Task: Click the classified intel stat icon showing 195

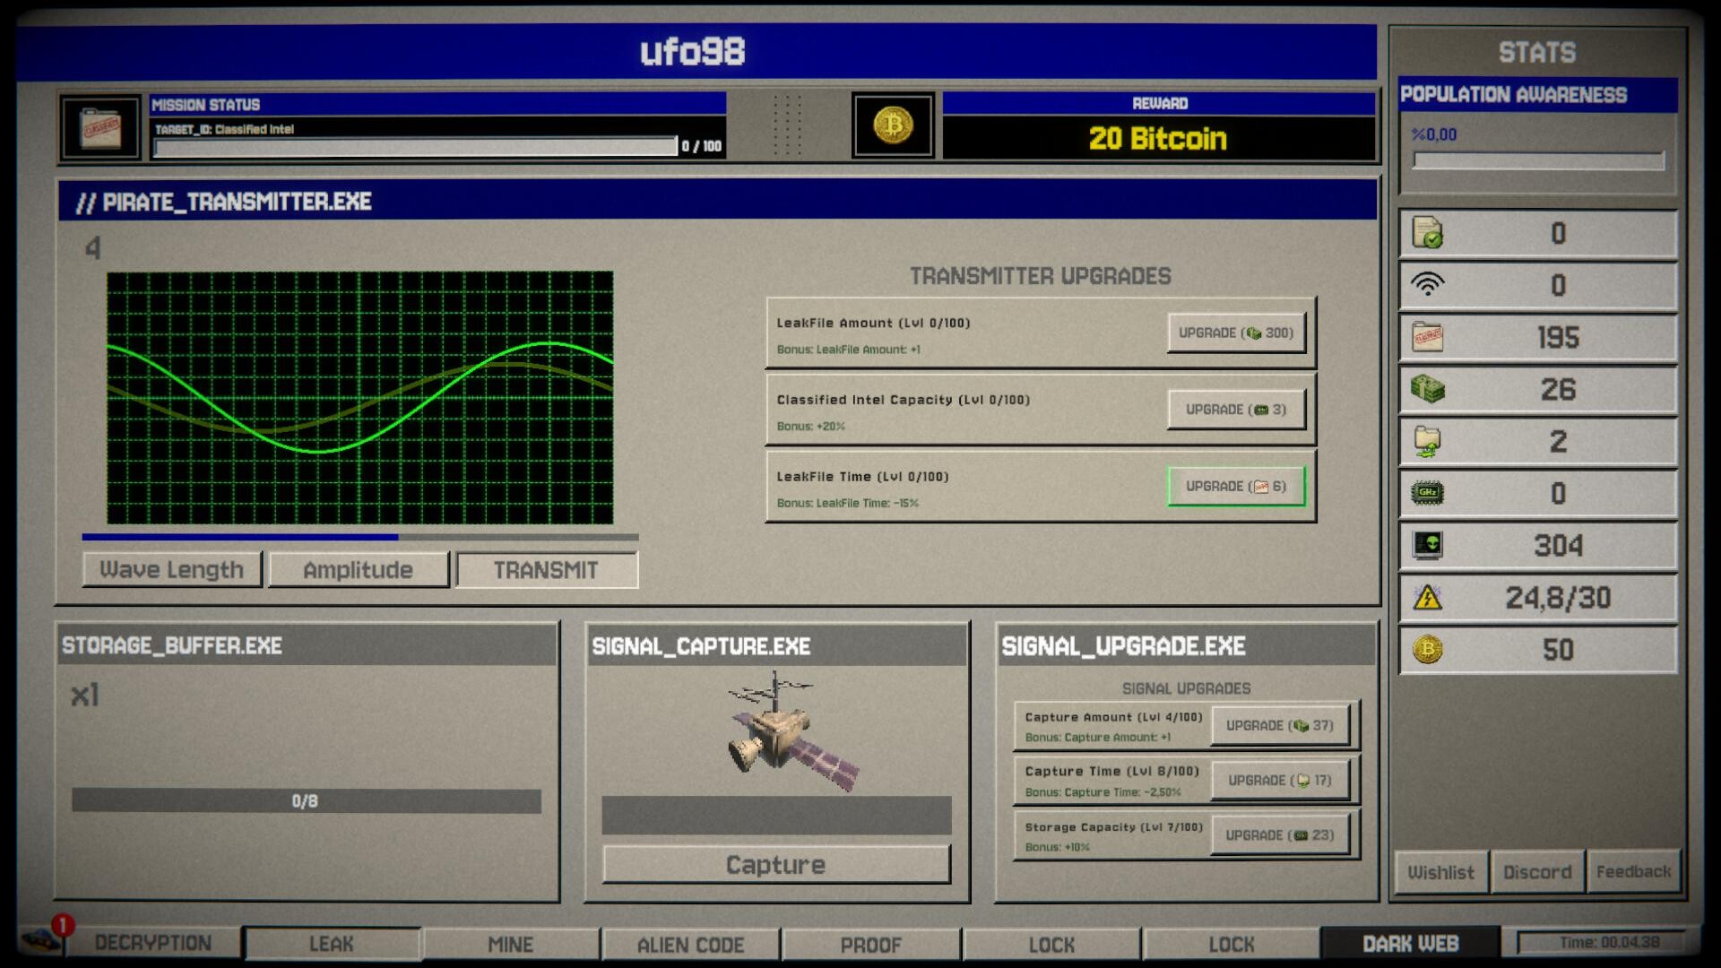Action: (1427, 337)
